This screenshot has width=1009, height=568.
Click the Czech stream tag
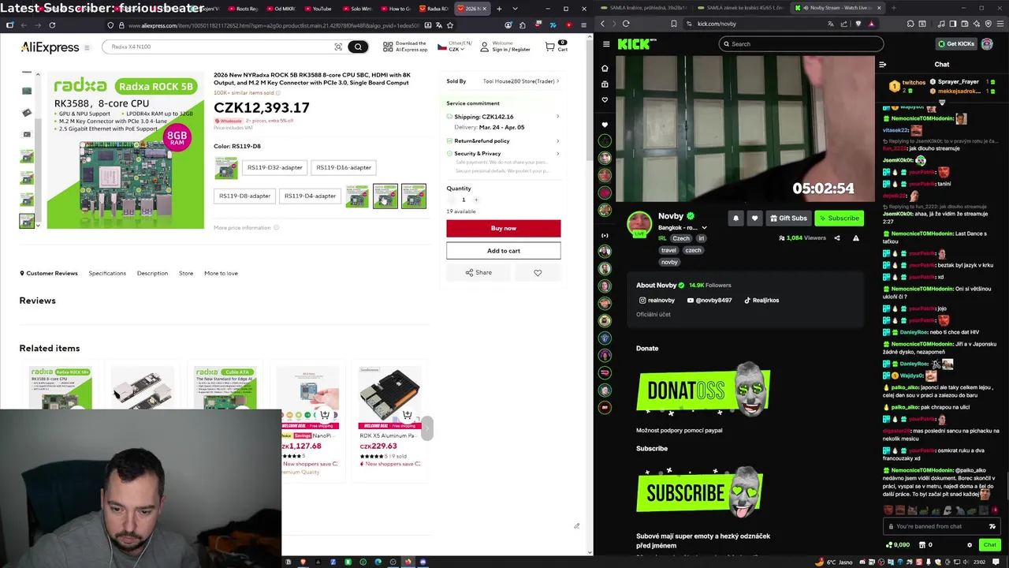point(681,238)
